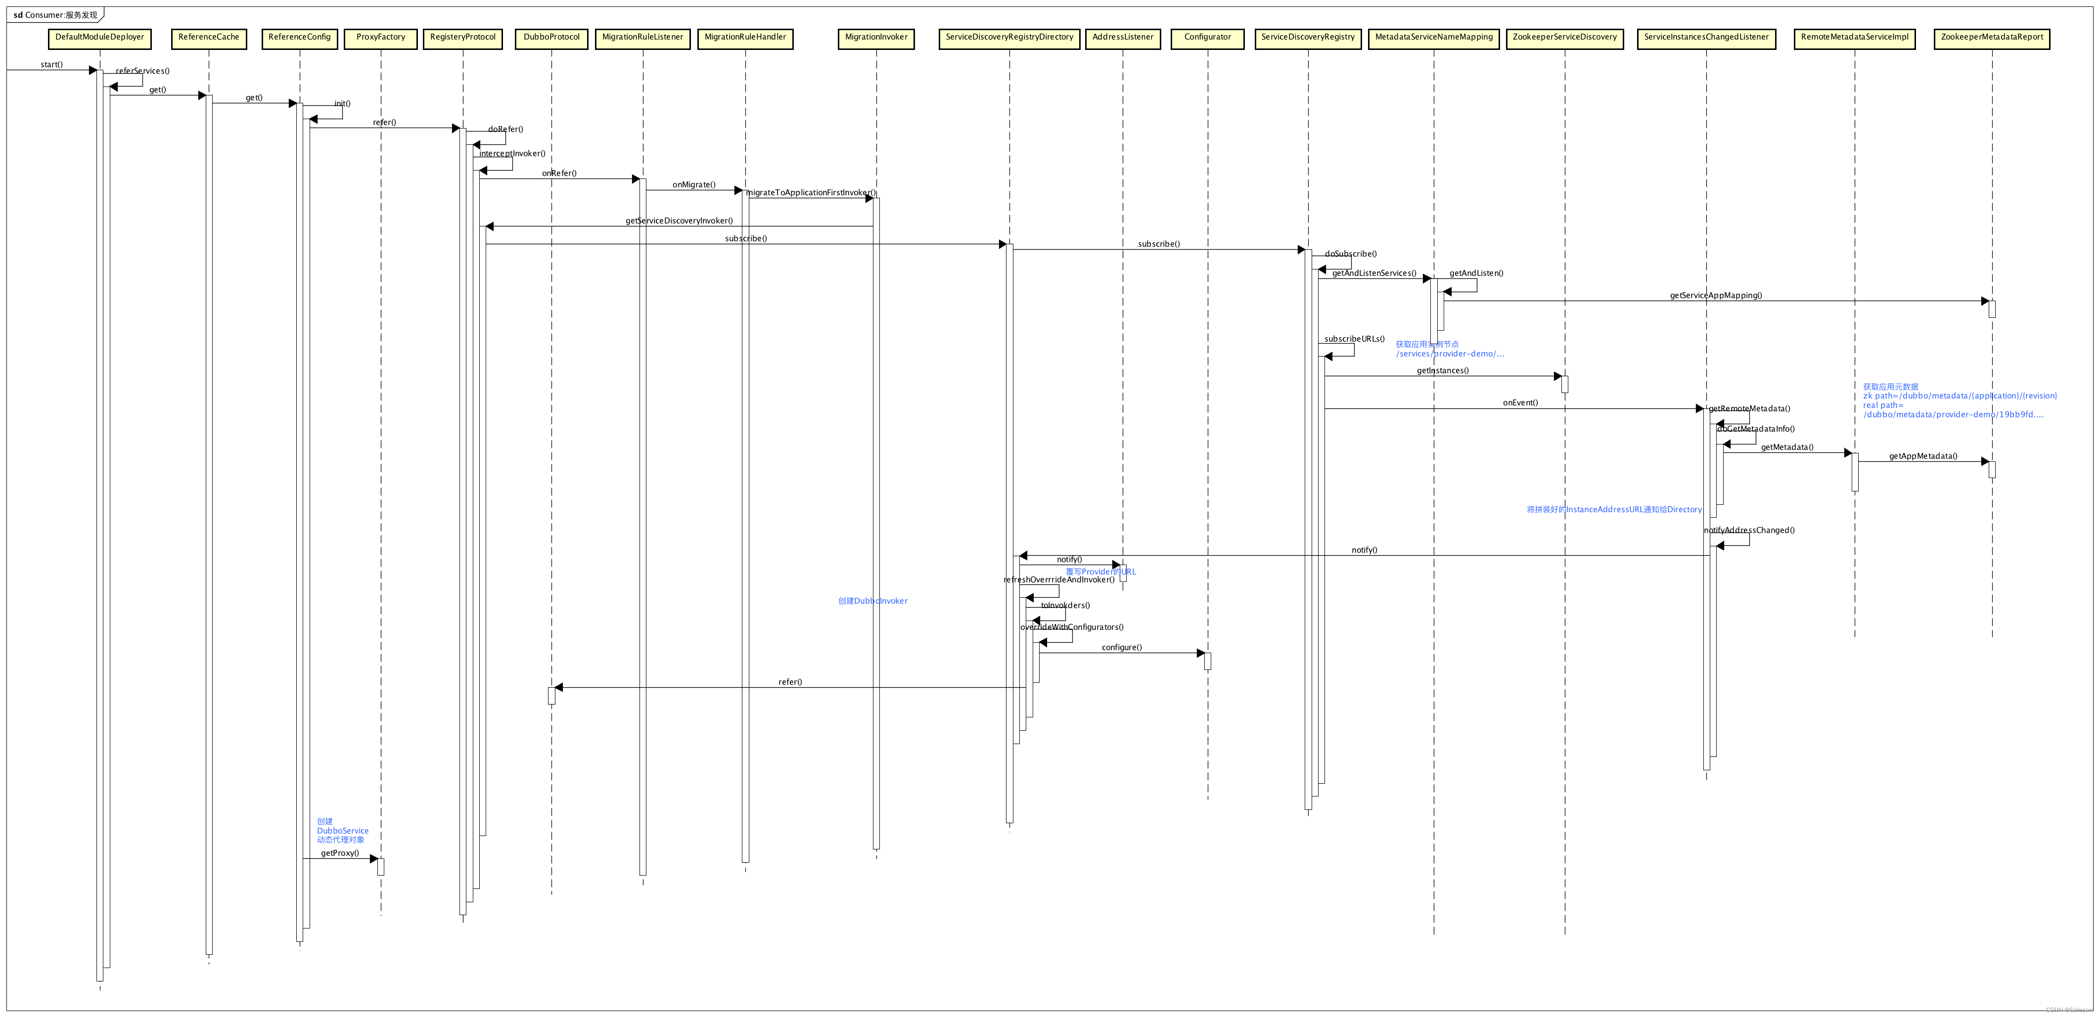The height and width of the screenshot is (1017, 2100).
Task: Click the blue note '创建DubboInvoker'
Action: coord(873,601)
